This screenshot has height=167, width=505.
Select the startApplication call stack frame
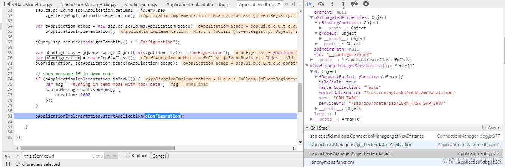[361, 145]
